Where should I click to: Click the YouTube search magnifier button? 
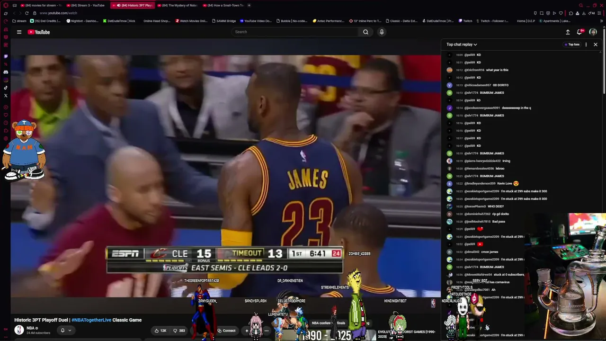(x=365, y=32)
